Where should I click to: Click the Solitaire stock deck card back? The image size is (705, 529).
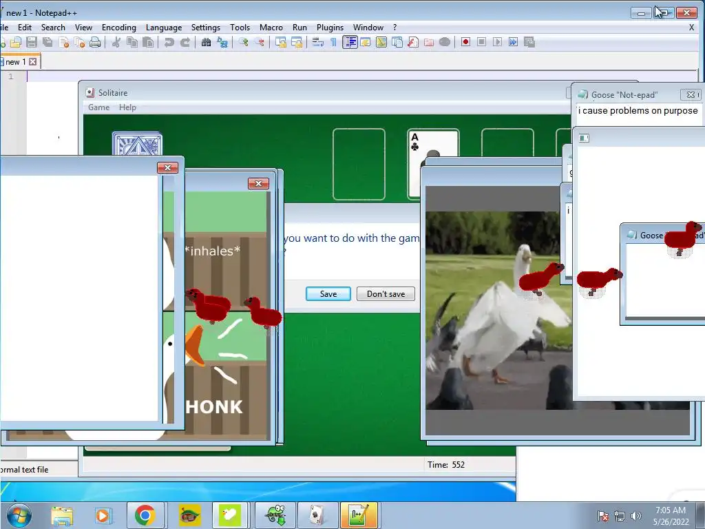137,143
